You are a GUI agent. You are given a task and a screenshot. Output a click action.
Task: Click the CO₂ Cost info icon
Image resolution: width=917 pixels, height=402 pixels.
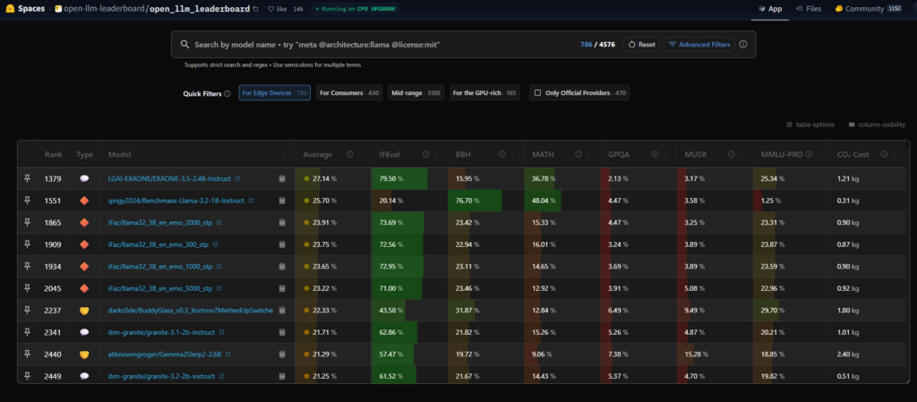[x=884, y=155]
